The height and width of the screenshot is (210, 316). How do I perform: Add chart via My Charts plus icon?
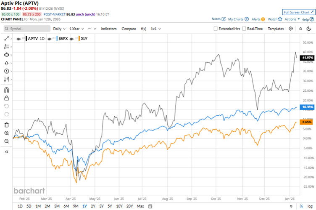pos(247,19)
